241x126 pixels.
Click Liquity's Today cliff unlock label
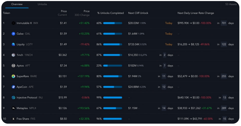[x=169, y=44]
